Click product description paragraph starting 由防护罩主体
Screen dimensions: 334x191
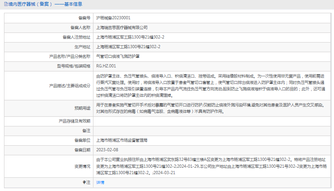[x=211, y=86]
